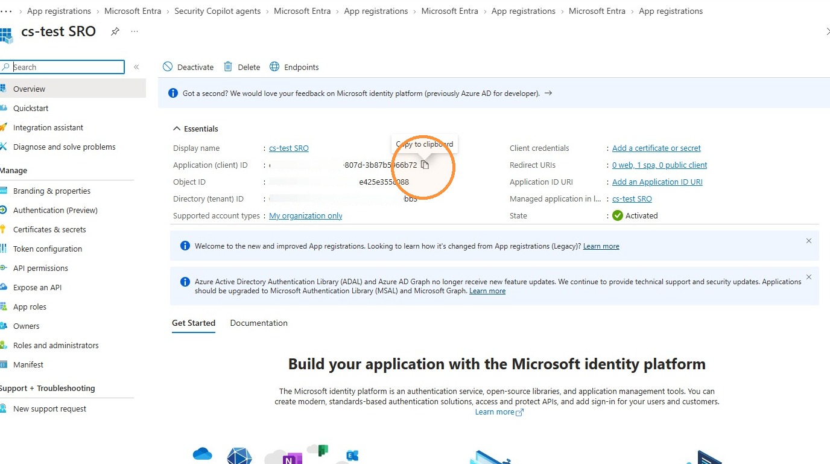Image resolution: width=830 pixels, height=464 pixels.
Task: Click the Supported account types label
Action: point(217,216)
